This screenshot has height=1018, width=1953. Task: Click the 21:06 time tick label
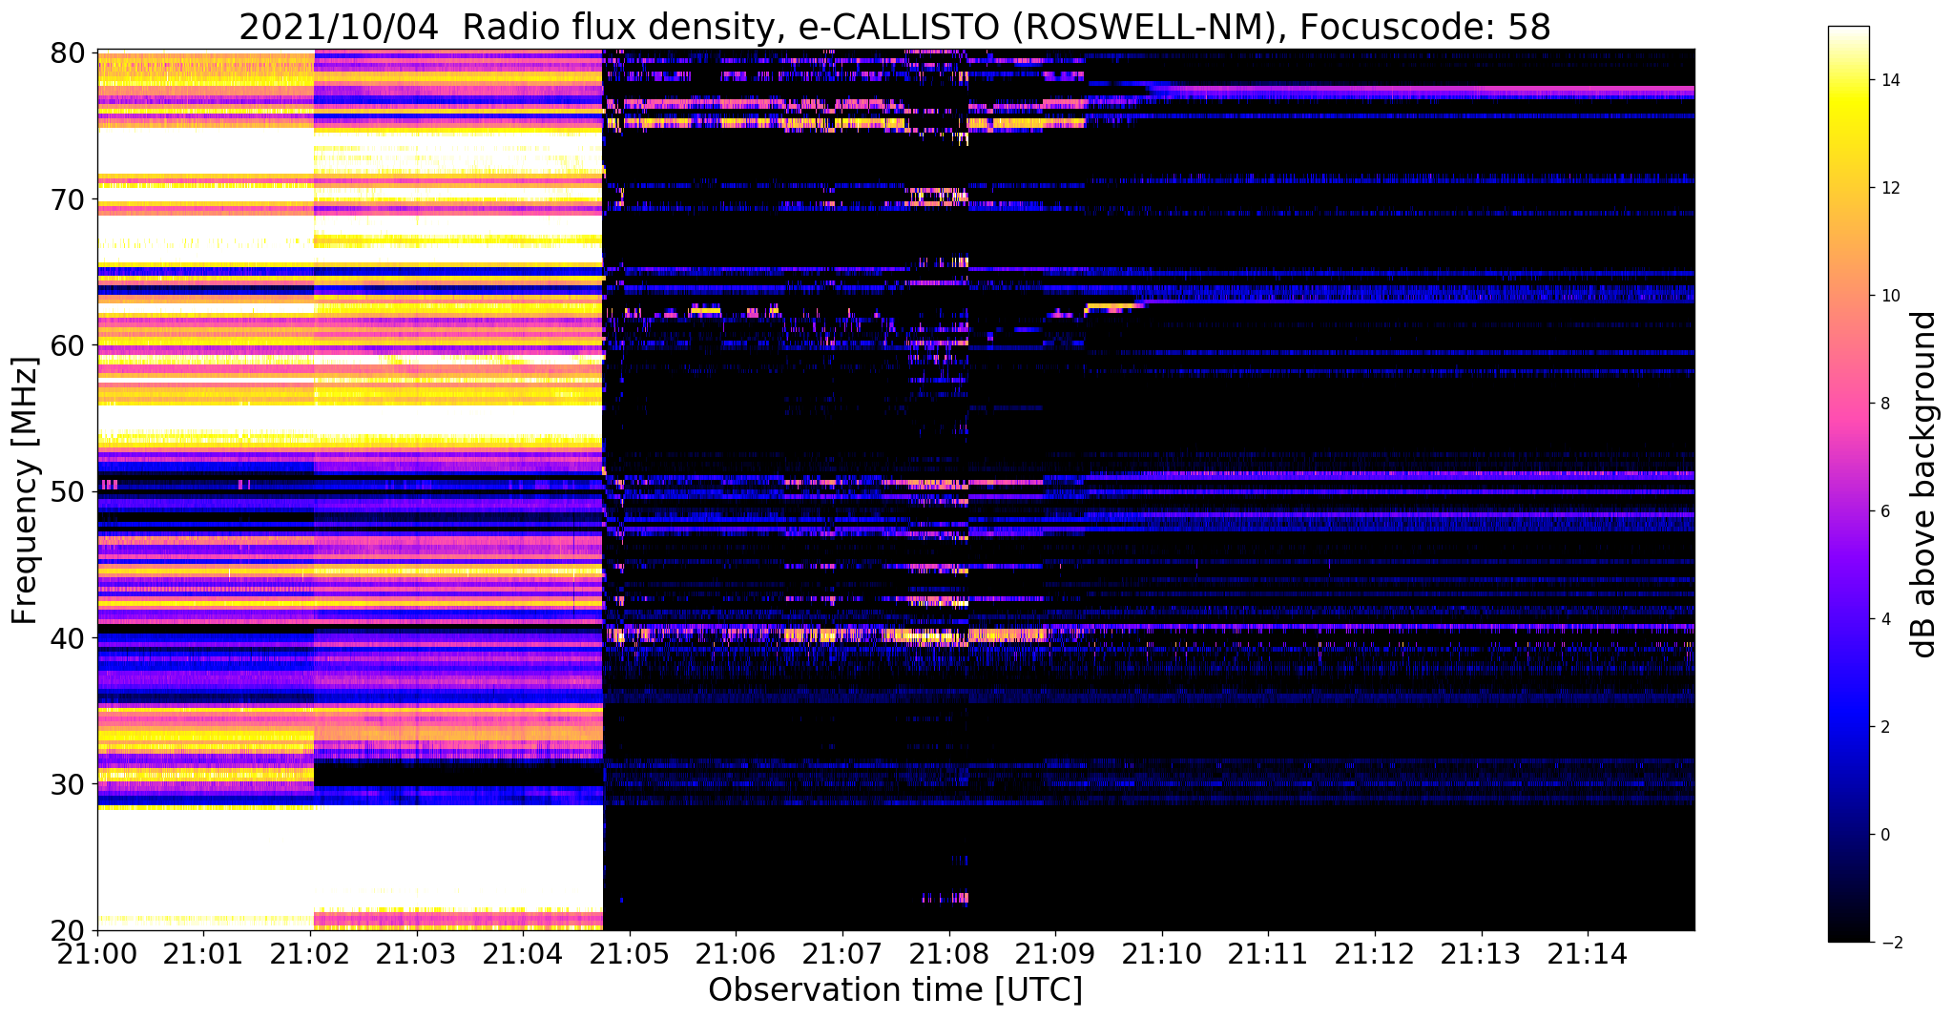(x=736, y=952)
